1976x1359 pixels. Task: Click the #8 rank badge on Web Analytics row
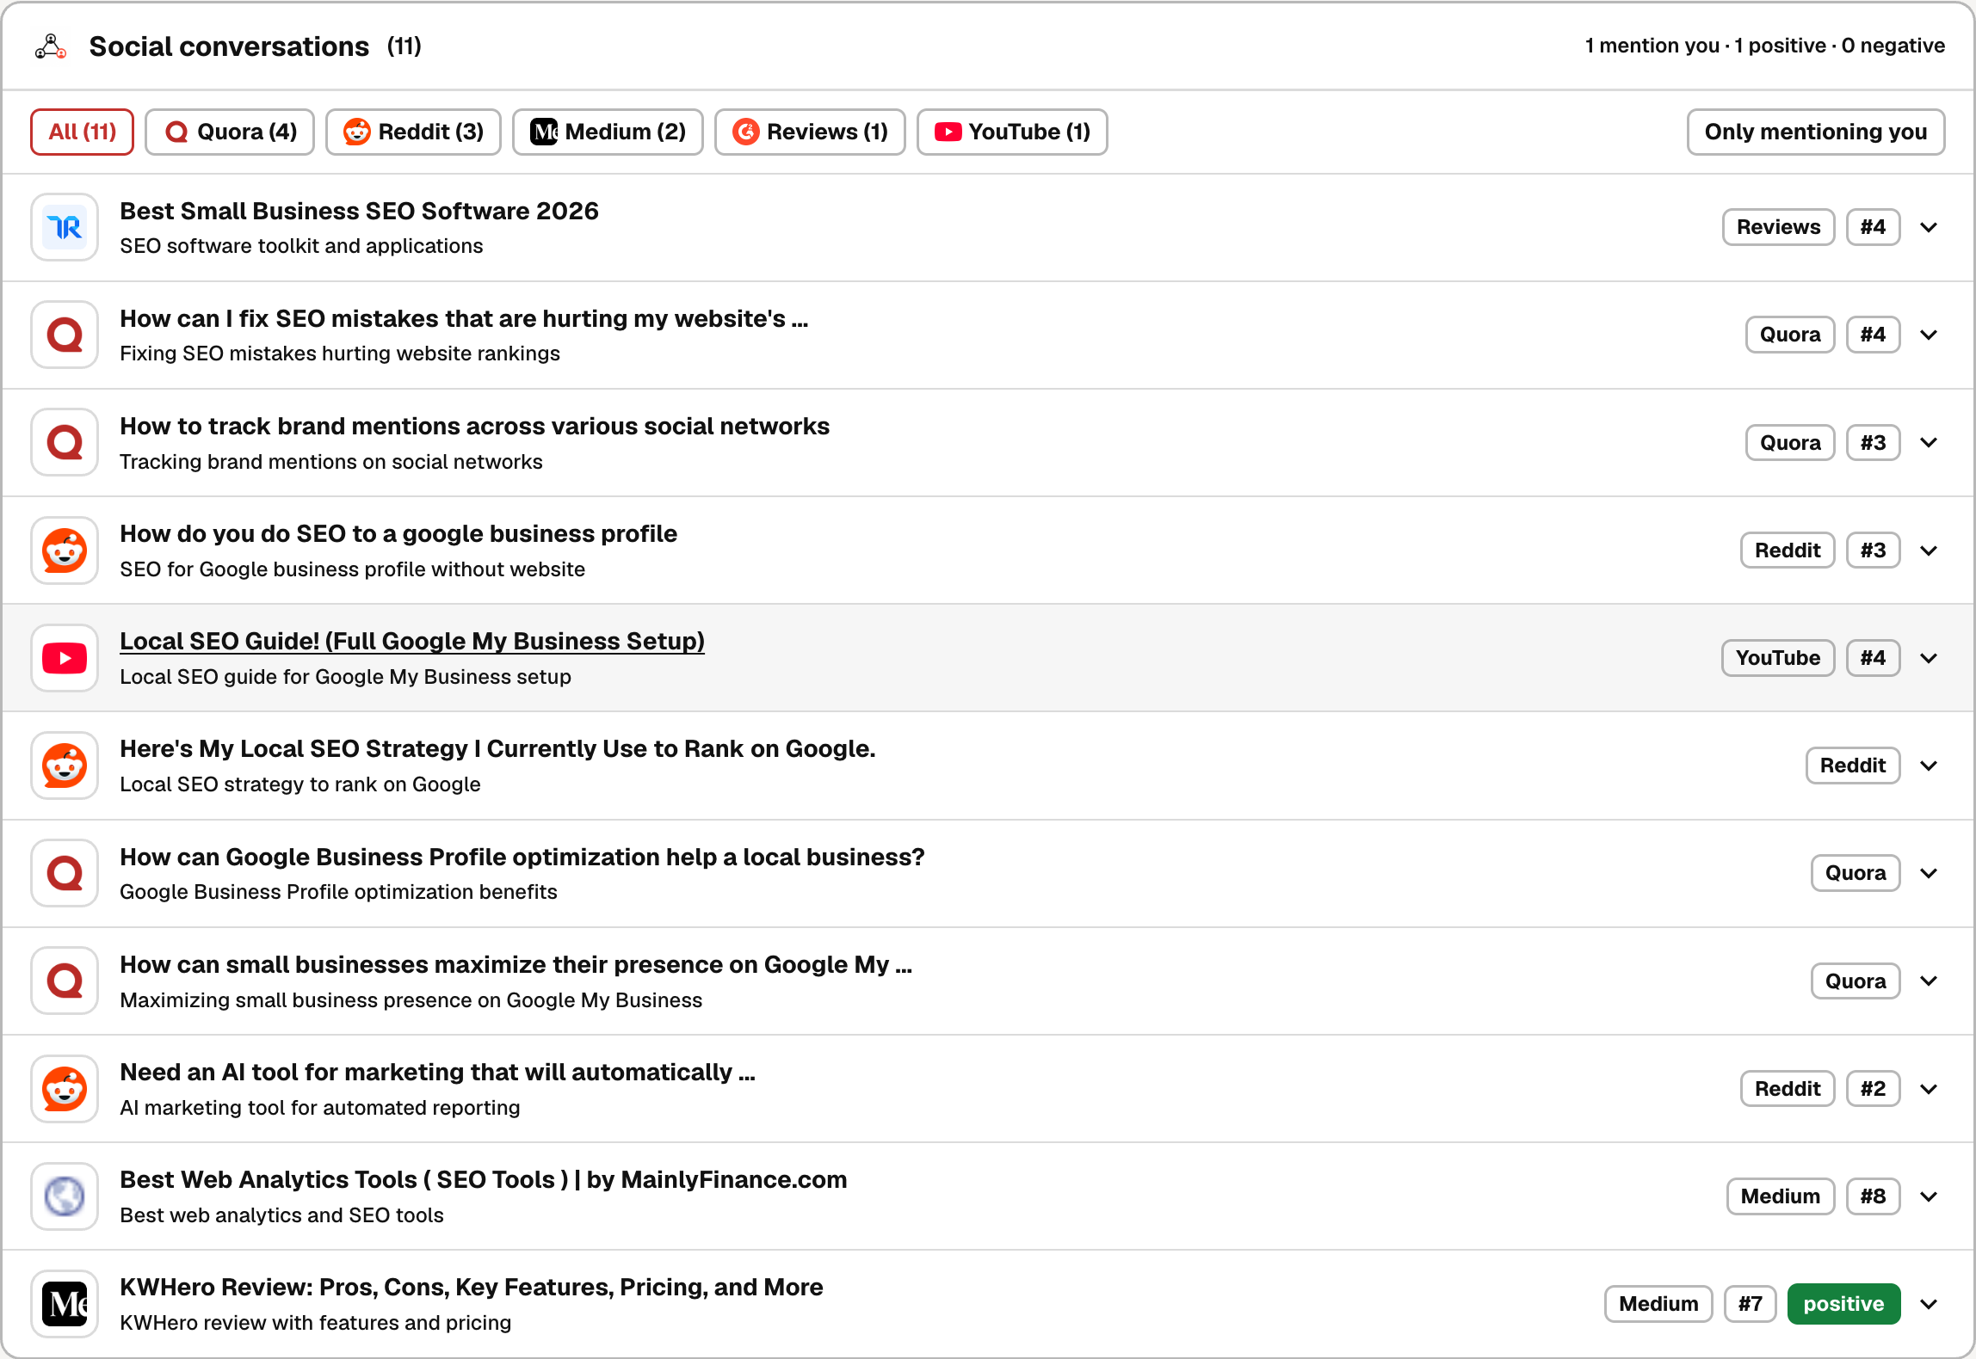[1873, 1196]
